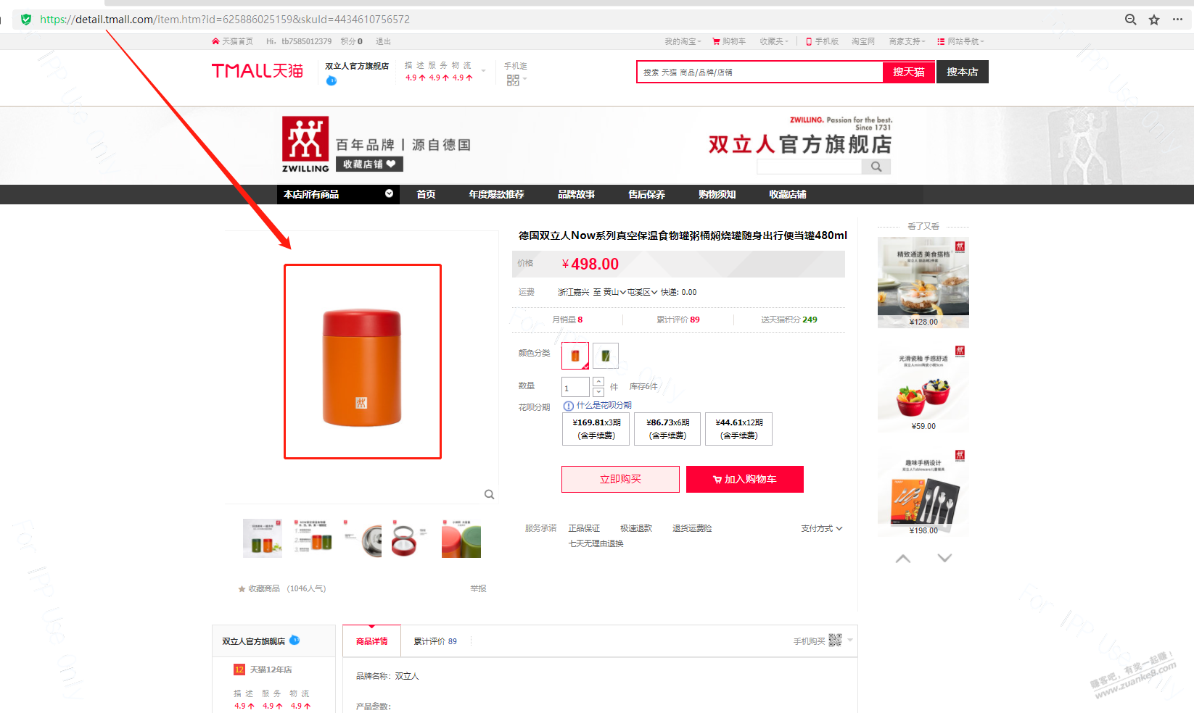
Task: Expand 收藏夹 dropdown
Action: click(774, 41)
